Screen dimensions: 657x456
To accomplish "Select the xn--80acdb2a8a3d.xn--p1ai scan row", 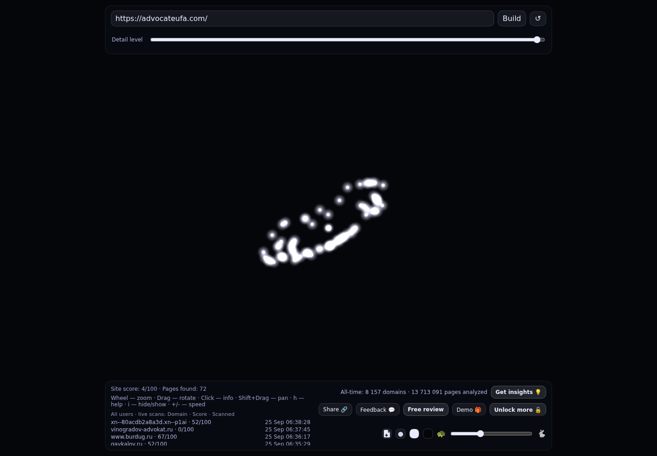I will [x=210, y=422].
